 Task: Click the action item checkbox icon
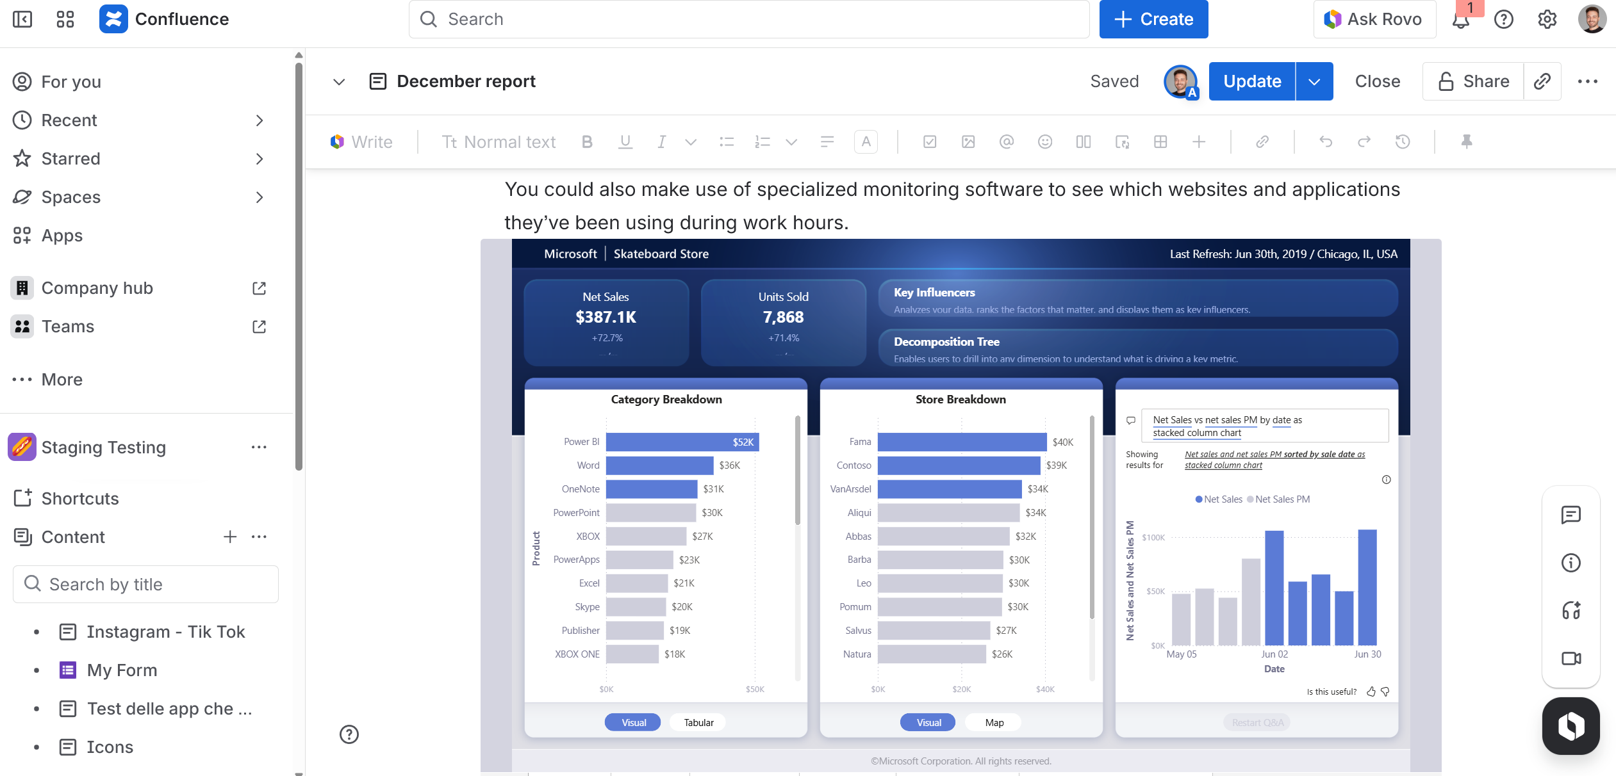coord(929,141)
